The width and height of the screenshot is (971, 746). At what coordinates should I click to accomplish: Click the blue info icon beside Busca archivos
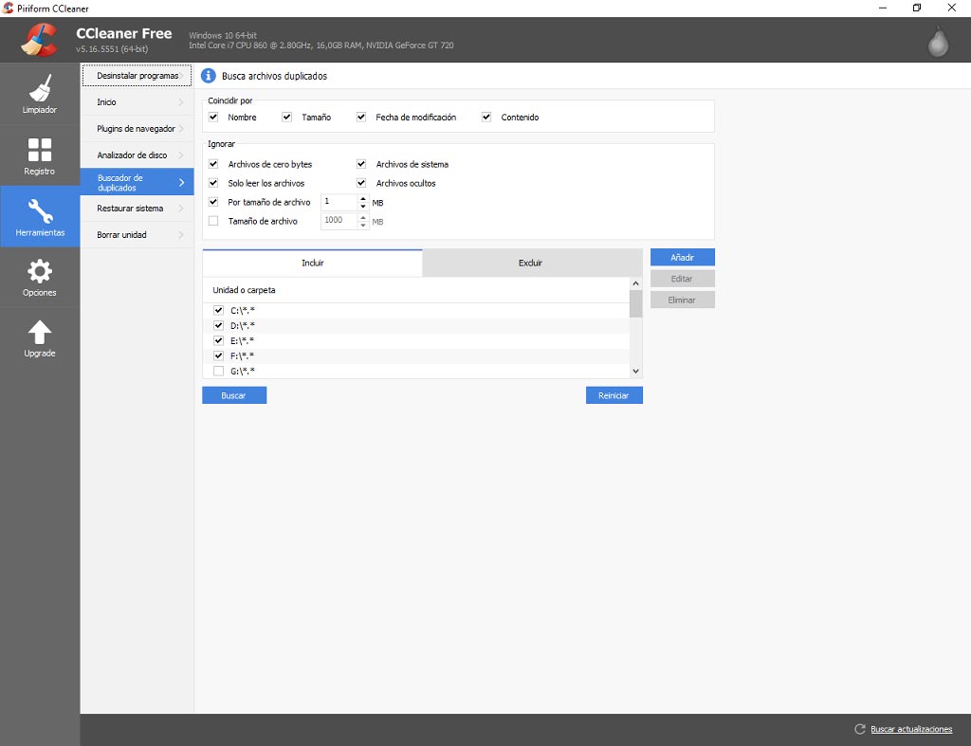[208, 76]
